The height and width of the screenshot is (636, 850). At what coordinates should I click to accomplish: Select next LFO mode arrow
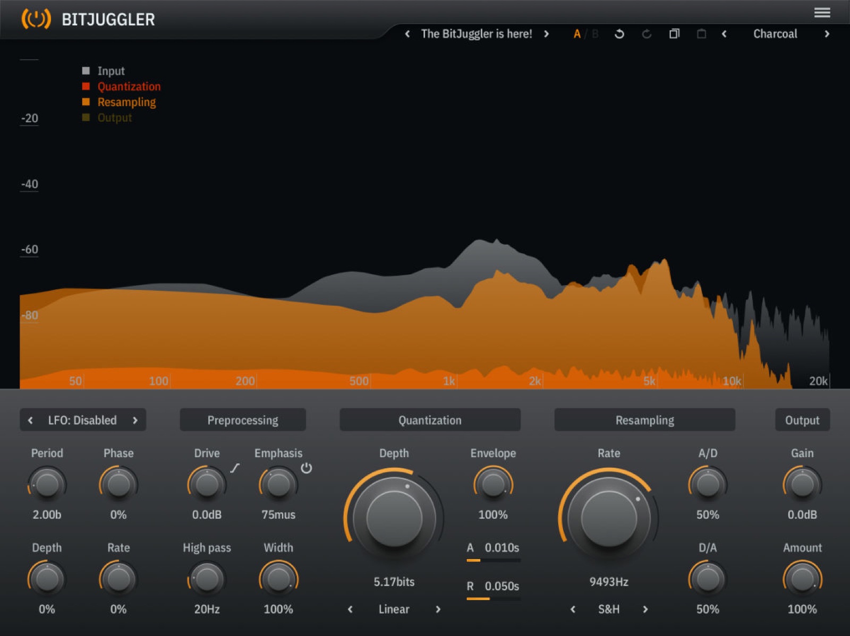[135, 420]
